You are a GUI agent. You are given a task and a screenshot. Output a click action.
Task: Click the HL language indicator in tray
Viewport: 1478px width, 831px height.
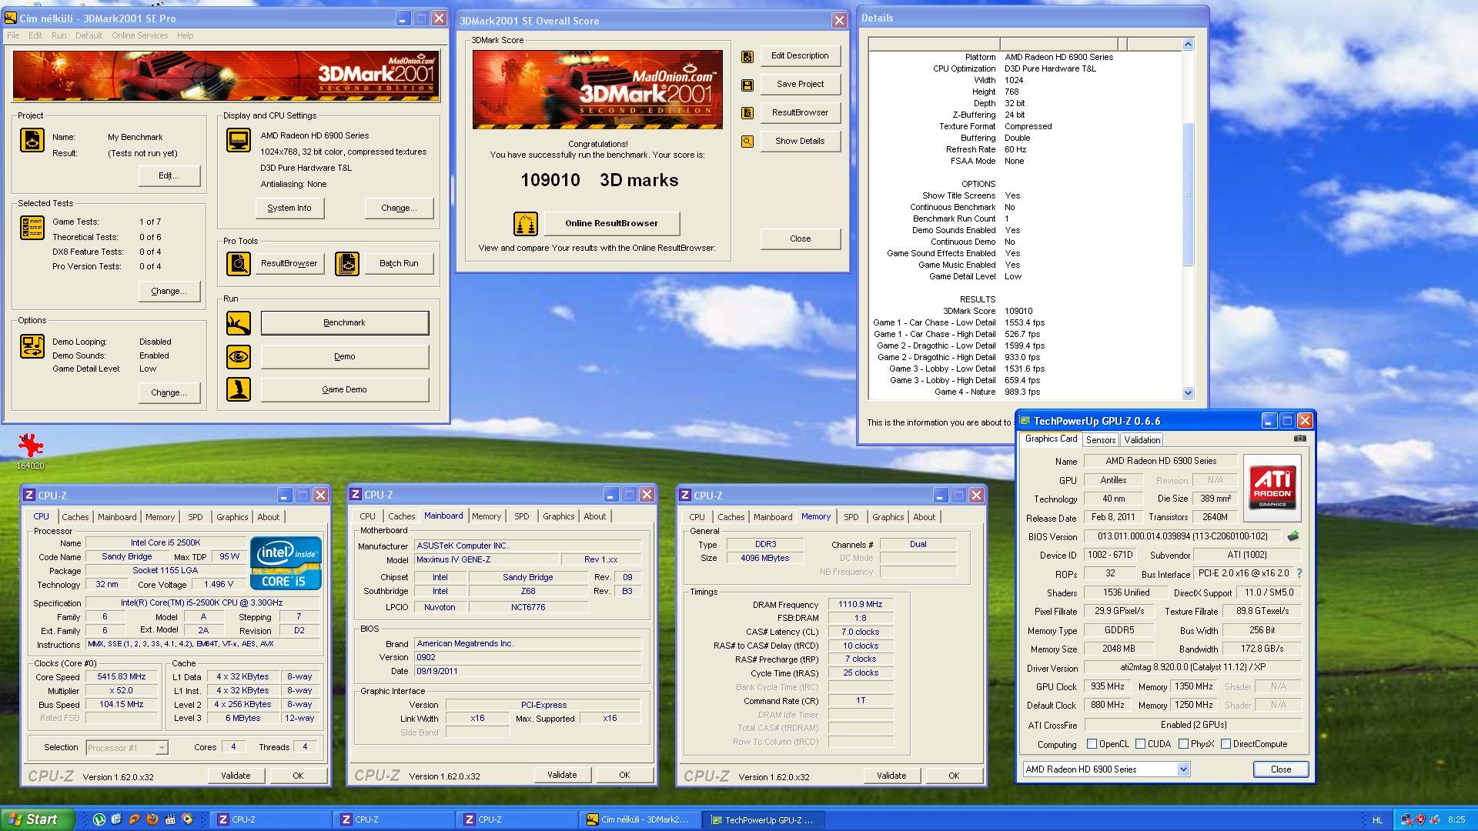[1378, 820]
